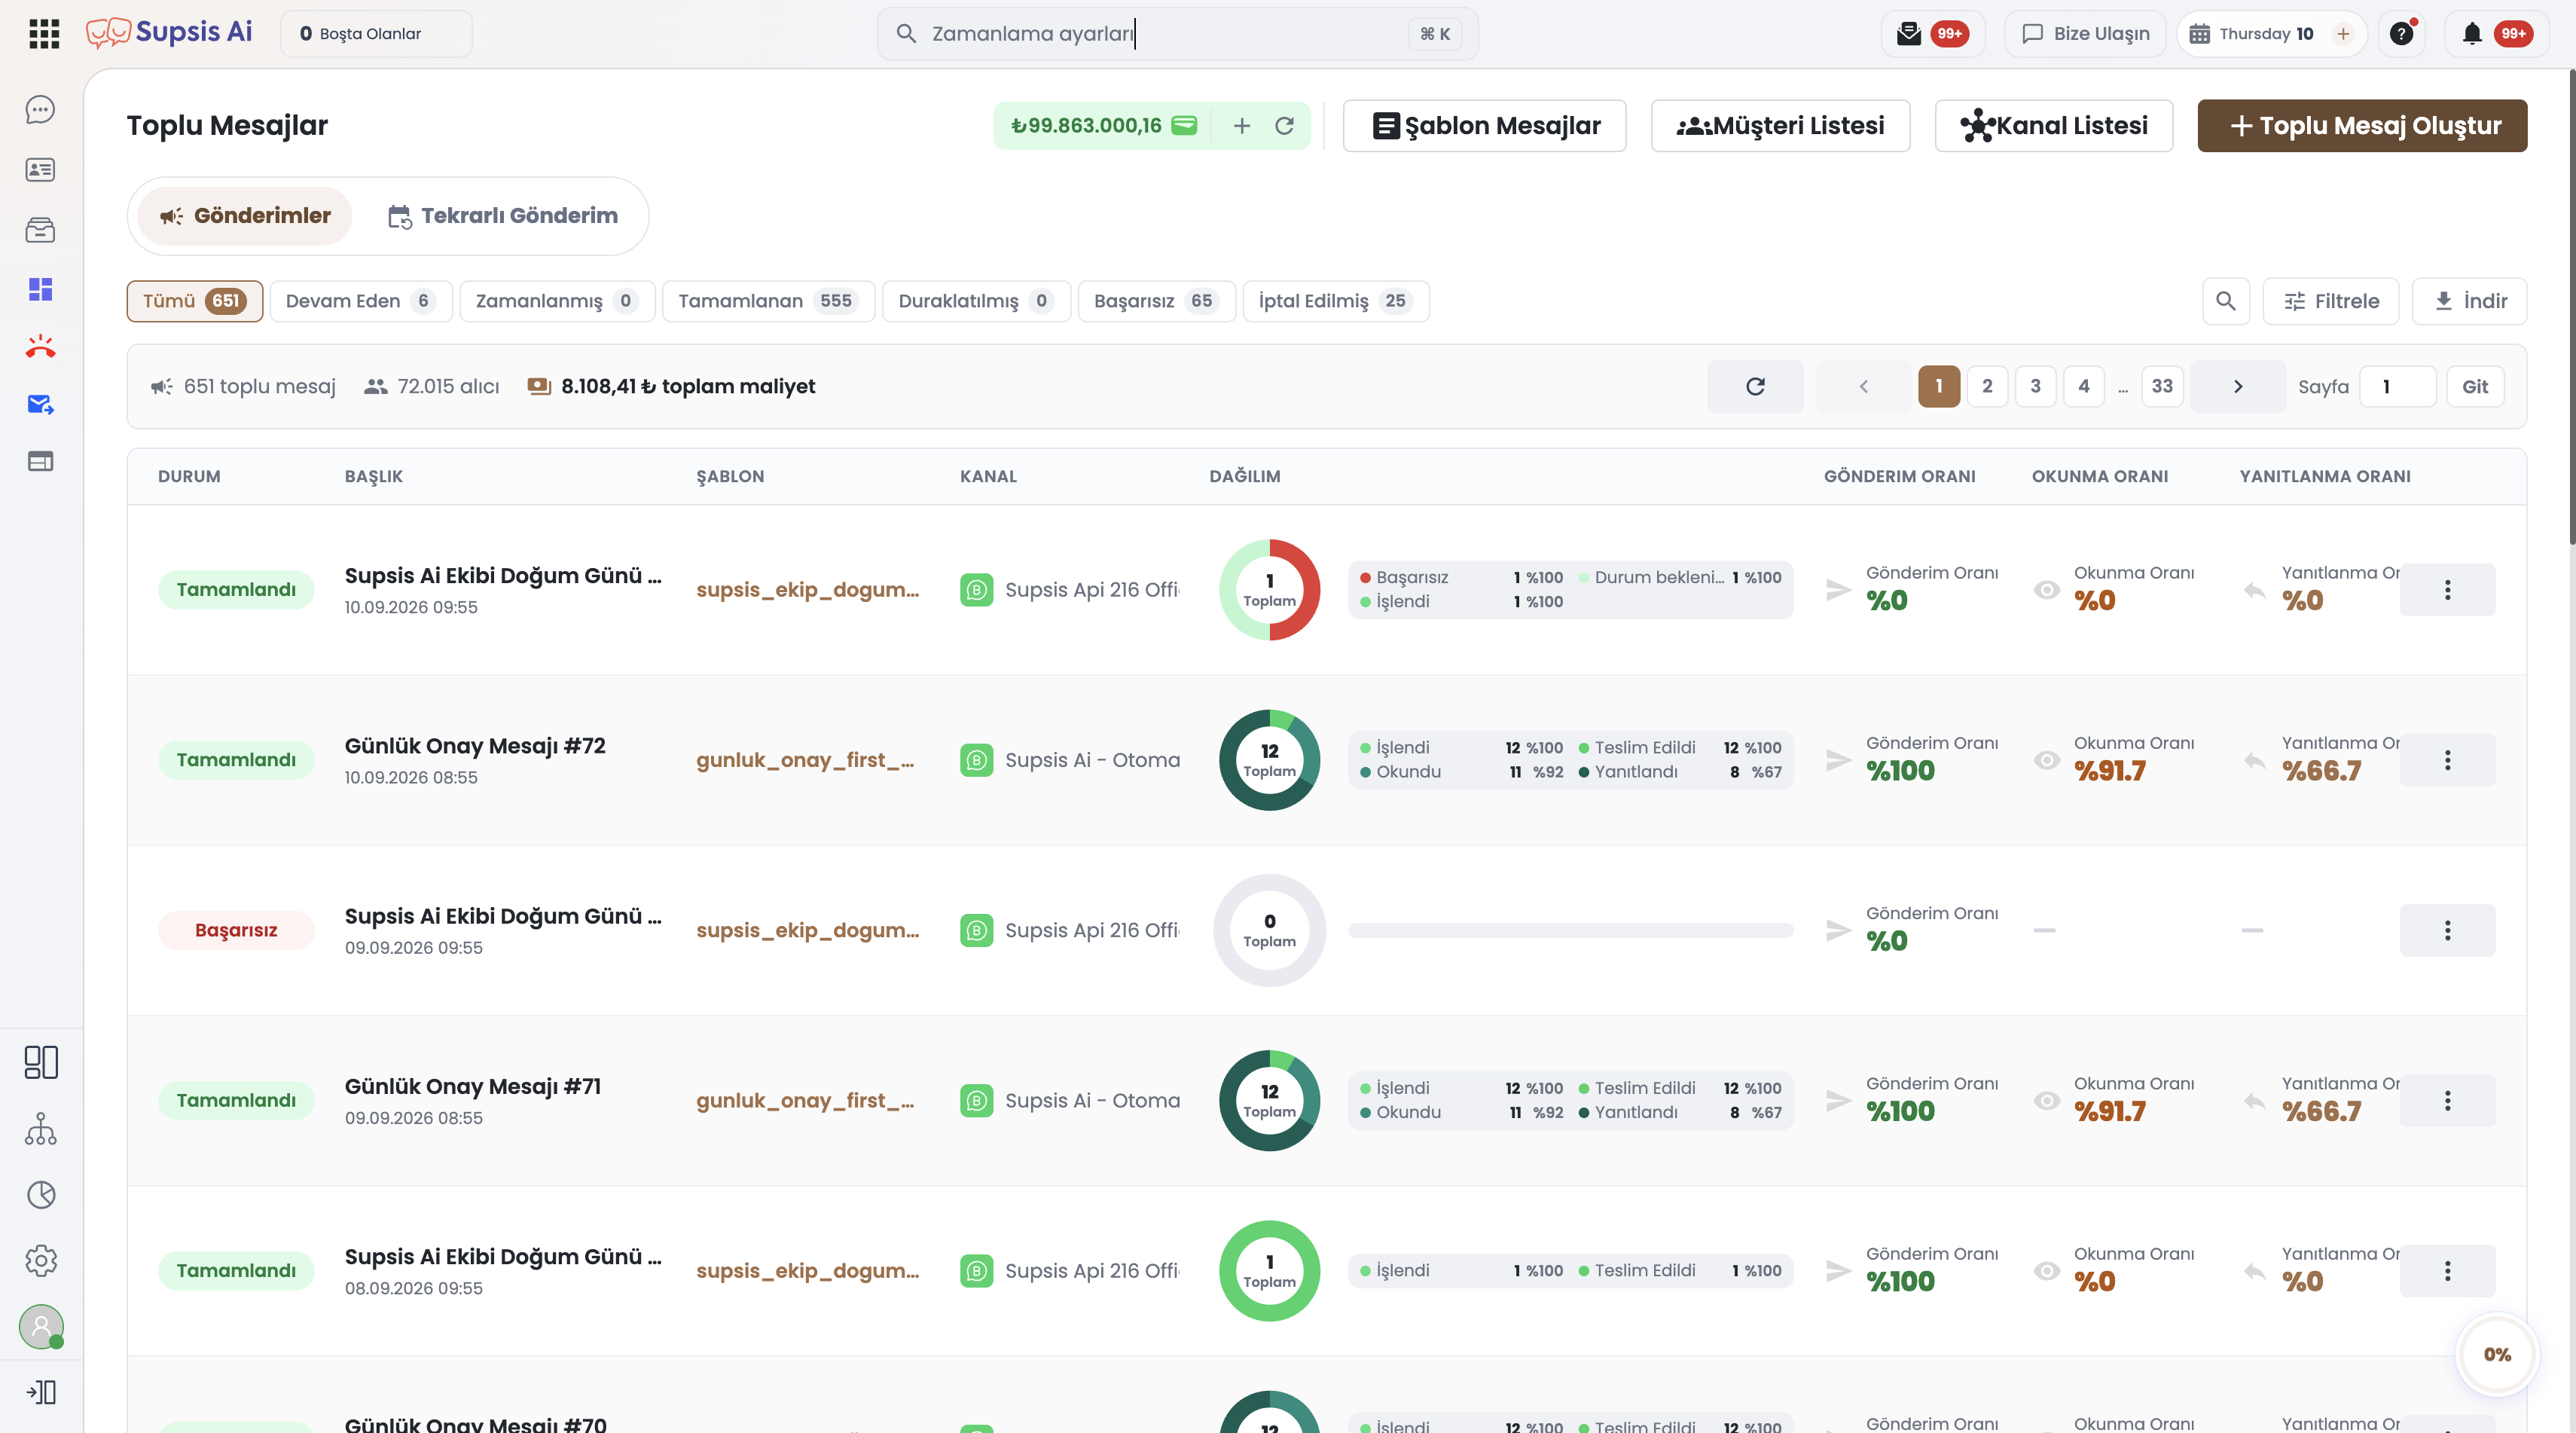Image resolution: width=2576 pixels, height=1433 pixels.
Task: Go to page 4
Action: pyautogui.click(x=2084, y=386)
